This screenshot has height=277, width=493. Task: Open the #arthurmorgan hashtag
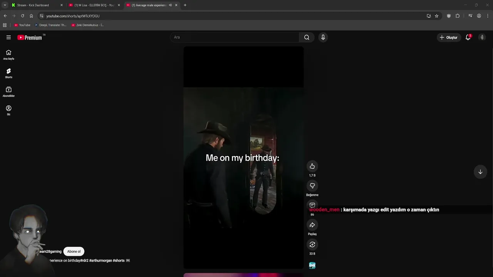tap(101, 260)
